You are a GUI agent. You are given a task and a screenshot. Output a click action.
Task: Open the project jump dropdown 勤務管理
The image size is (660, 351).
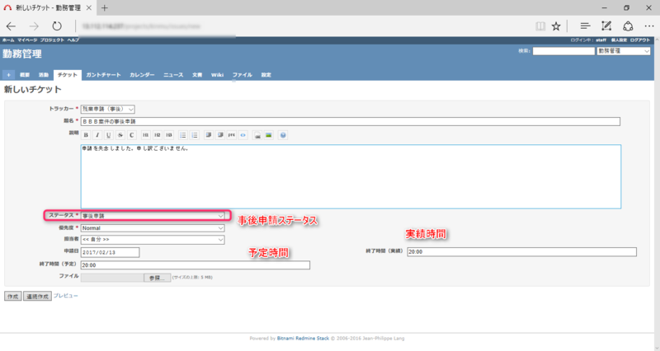click(x=624, y=51)
